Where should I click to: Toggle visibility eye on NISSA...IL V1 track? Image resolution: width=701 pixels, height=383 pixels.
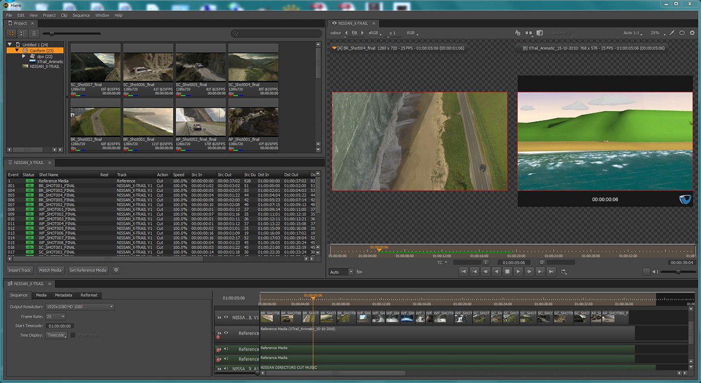click(x=226, y=317)
